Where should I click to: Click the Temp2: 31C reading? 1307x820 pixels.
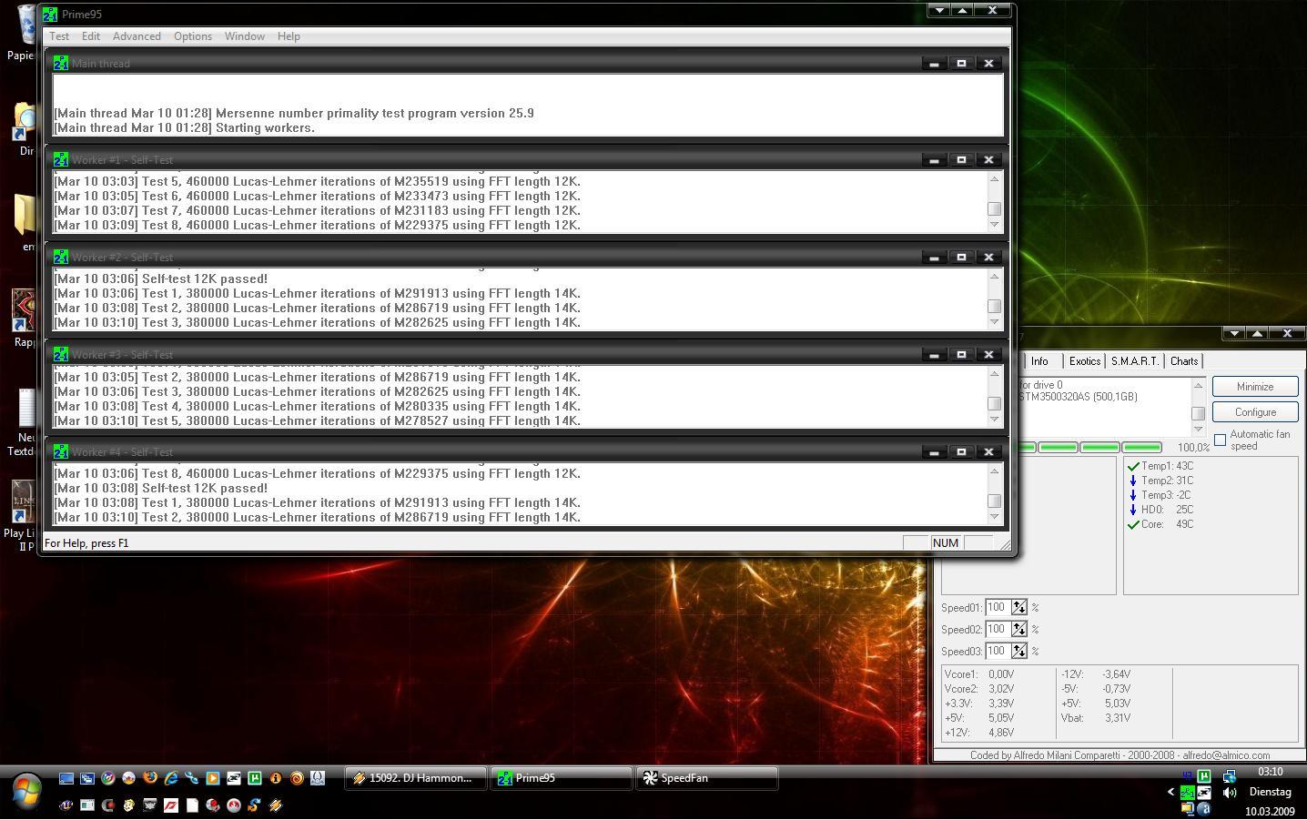click(1160, 481)
